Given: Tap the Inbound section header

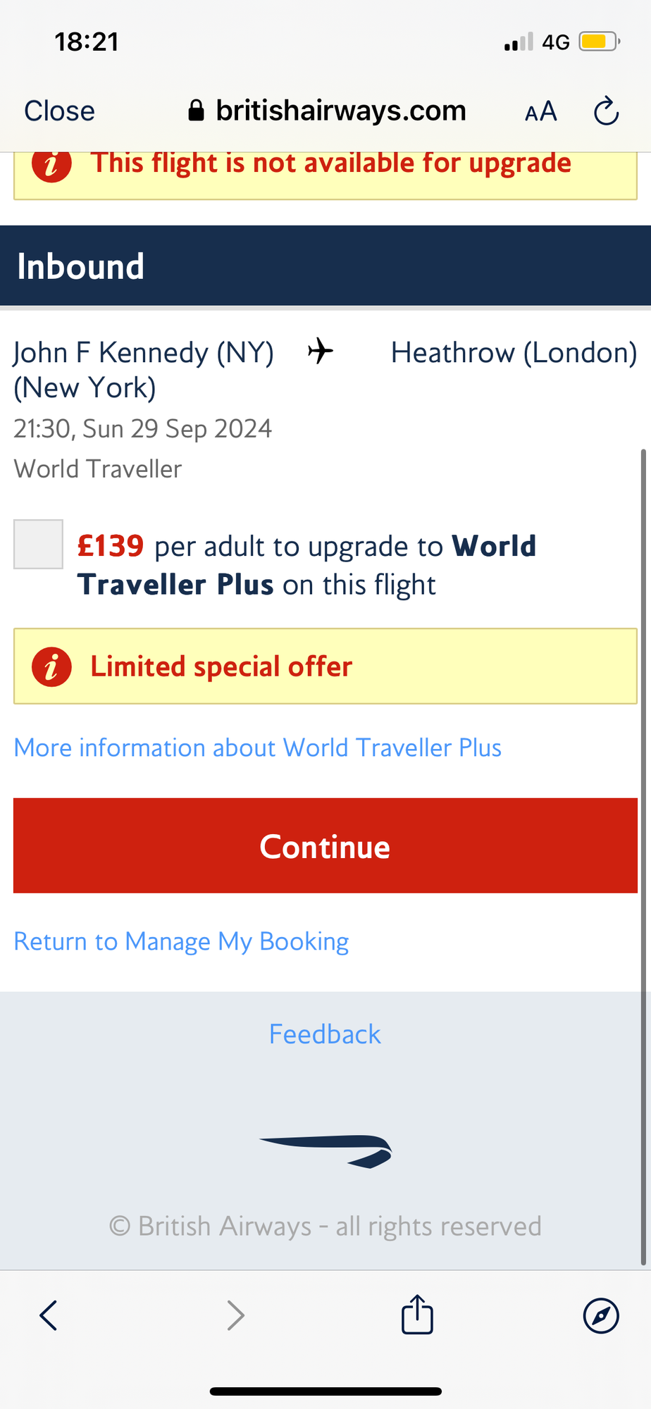Looking at the screenshot, I should 325,266.
